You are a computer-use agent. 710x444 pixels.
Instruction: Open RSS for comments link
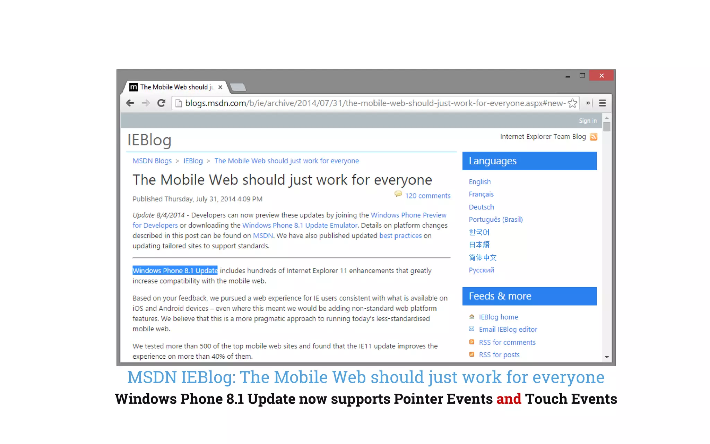[507, 342]
